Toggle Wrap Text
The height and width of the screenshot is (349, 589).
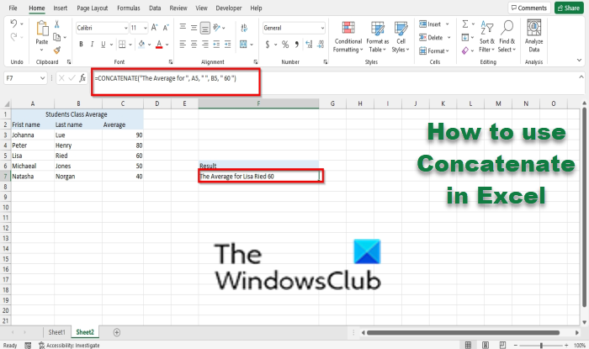click(244, 28)
